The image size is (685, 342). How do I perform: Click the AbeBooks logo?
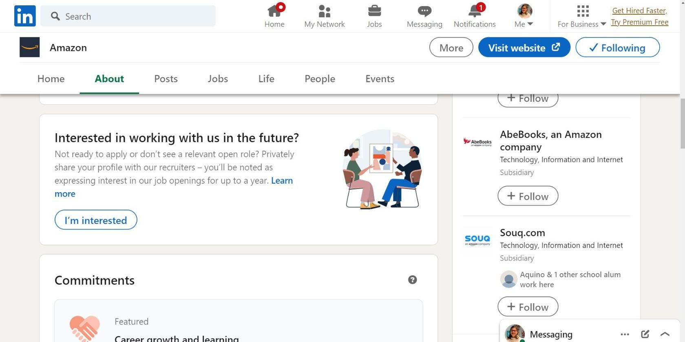click(477, 142)
